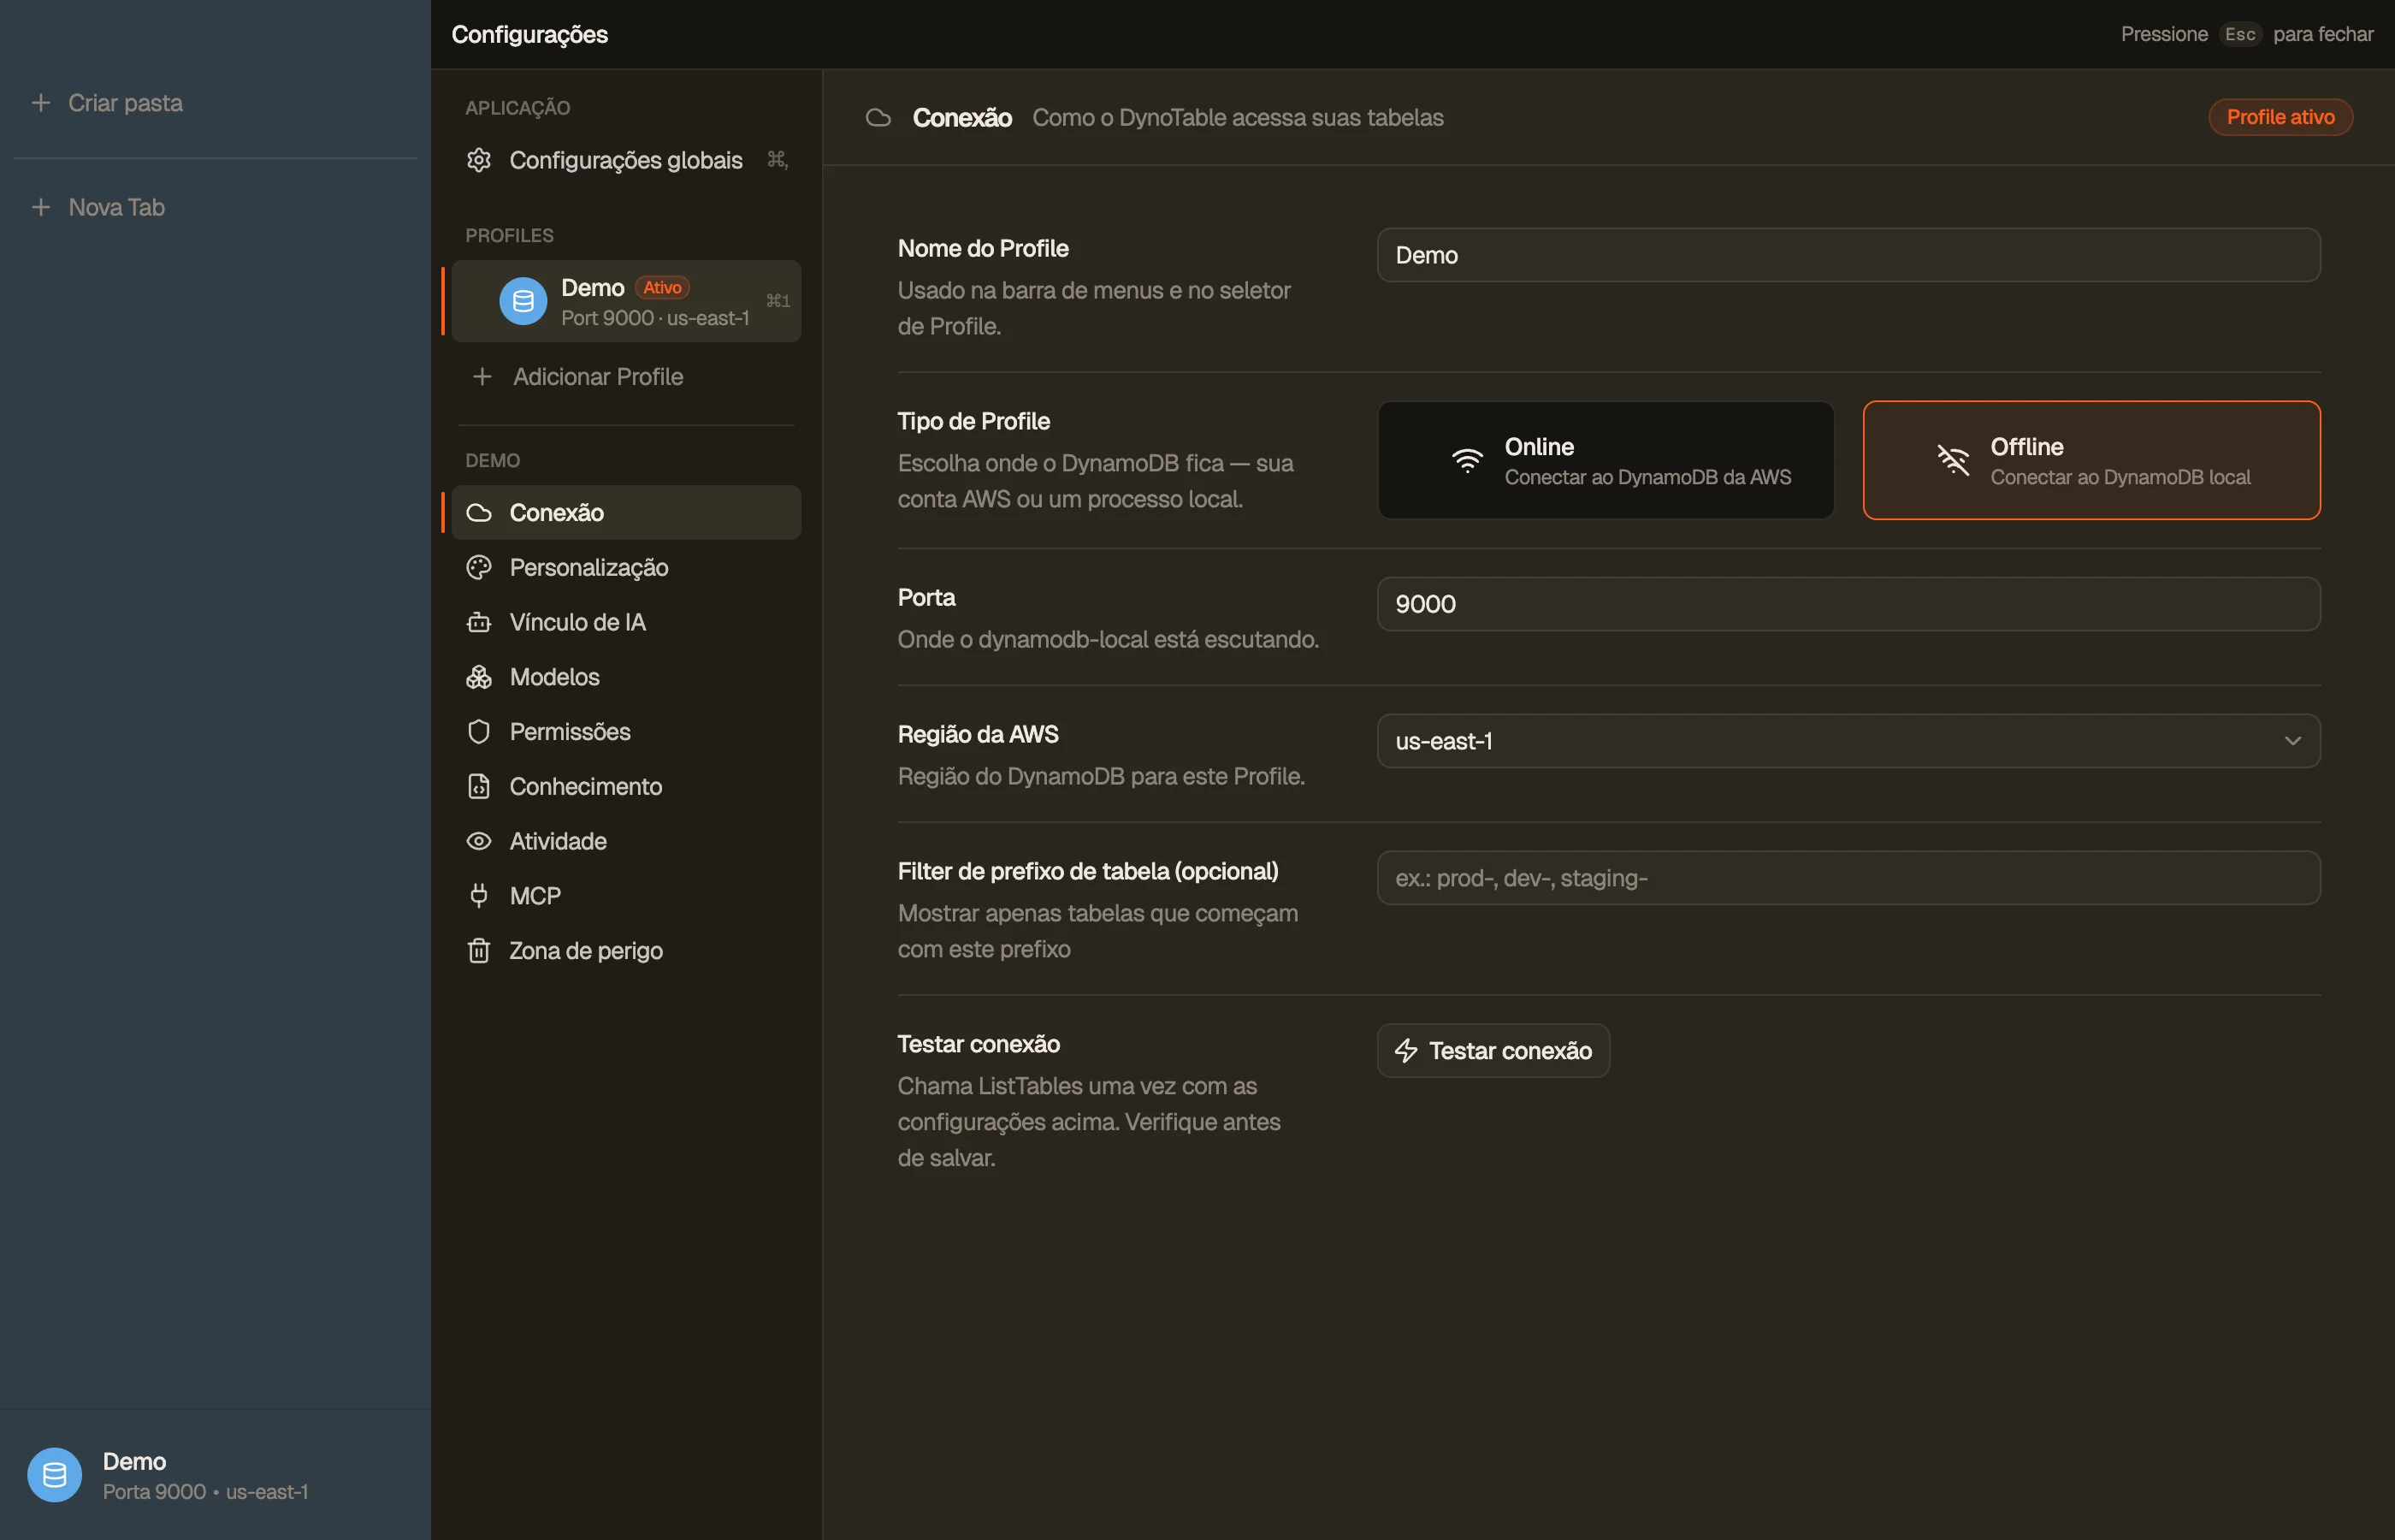The width and height of the screenshot is (2395, 1540).
Task: Click the Demo profile database avatar in the settings list
Action: [523, 301]
